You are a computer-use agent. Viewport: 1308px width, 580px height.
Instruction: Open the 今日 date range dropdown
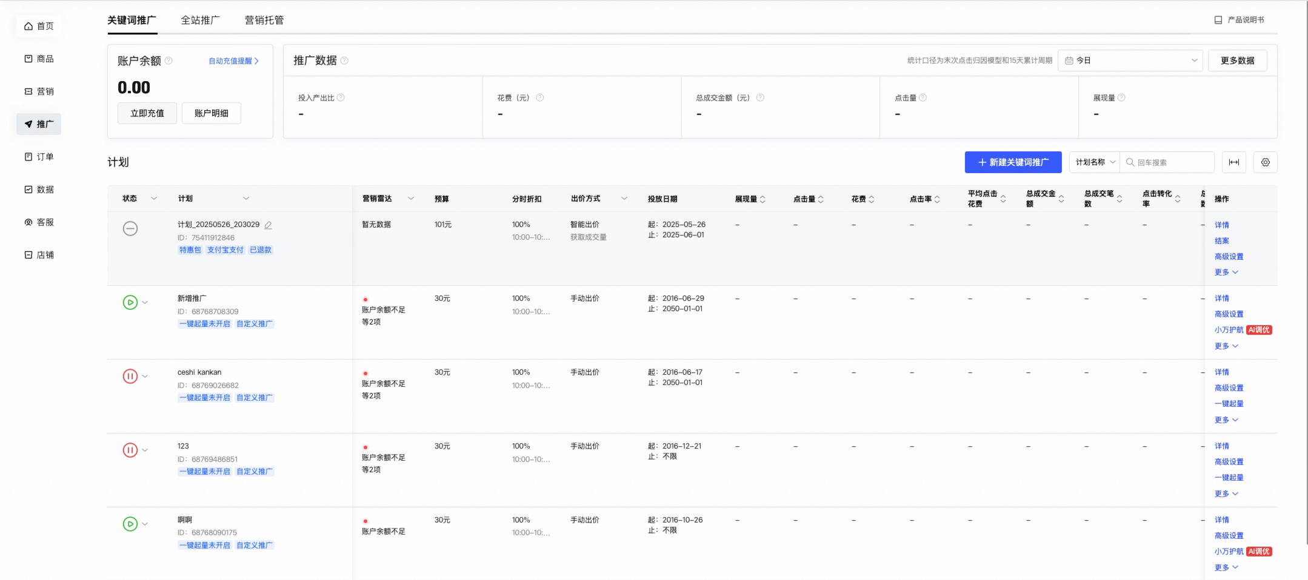(1130, 61)
